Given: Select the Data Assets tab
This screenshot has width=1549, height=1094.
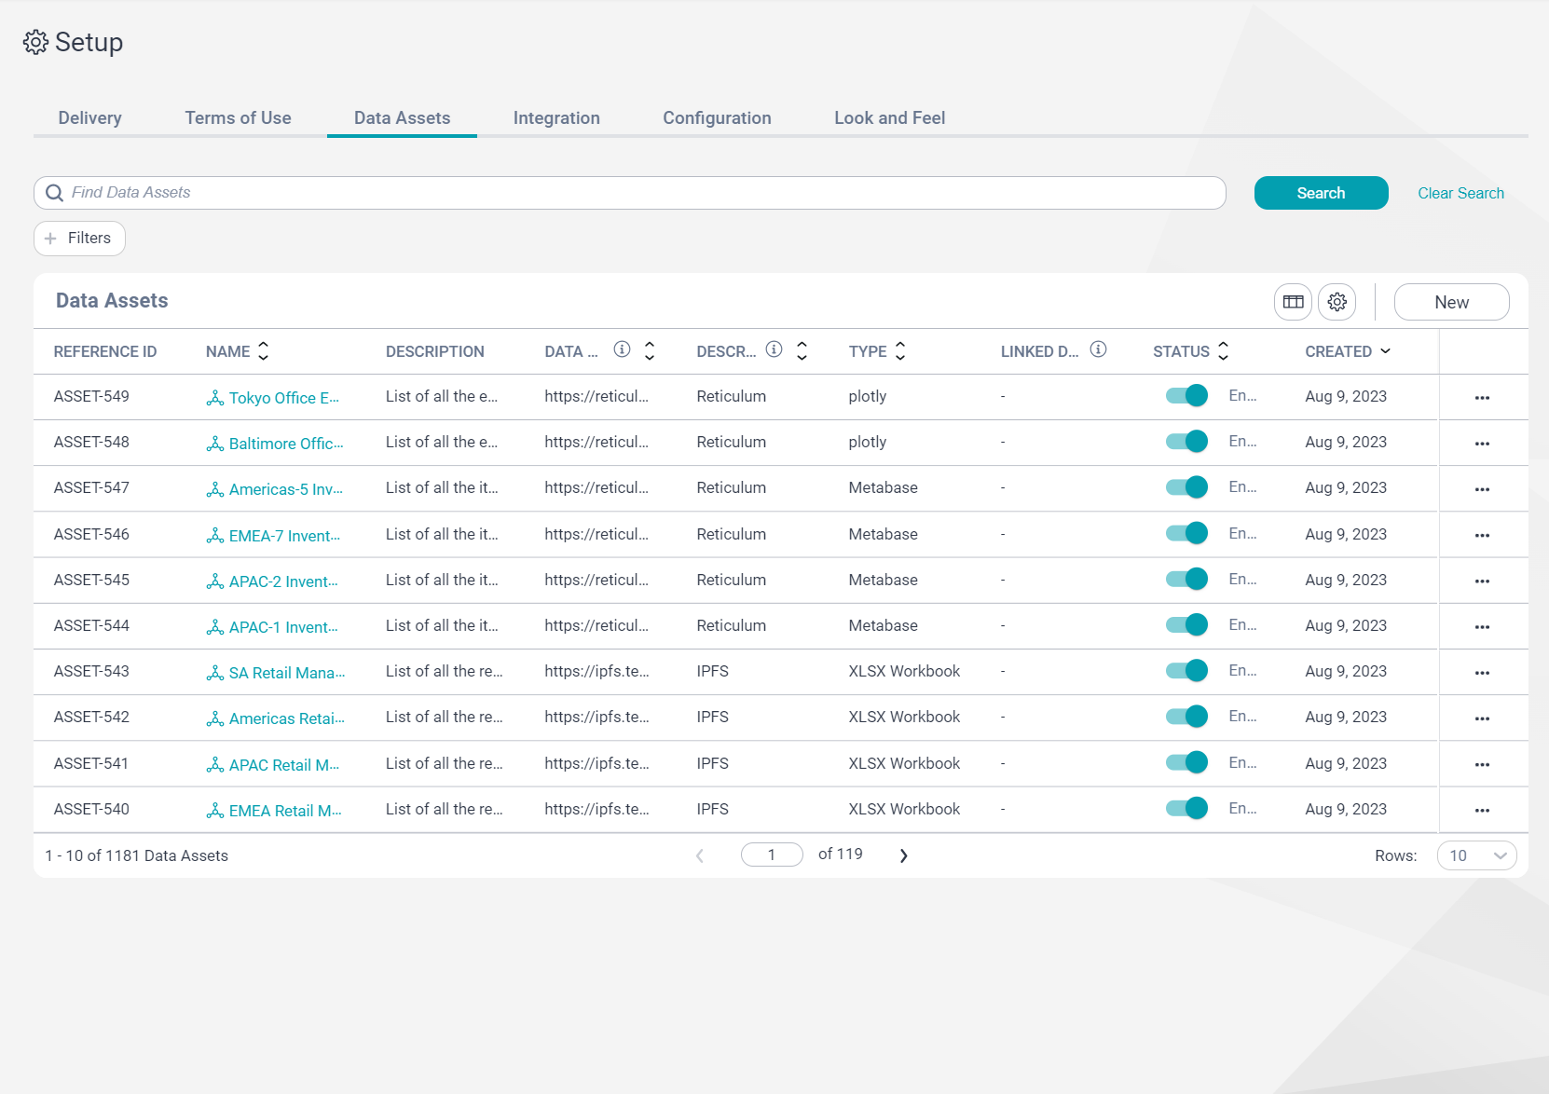Looking at the screenshot, I should click(402, 118).
